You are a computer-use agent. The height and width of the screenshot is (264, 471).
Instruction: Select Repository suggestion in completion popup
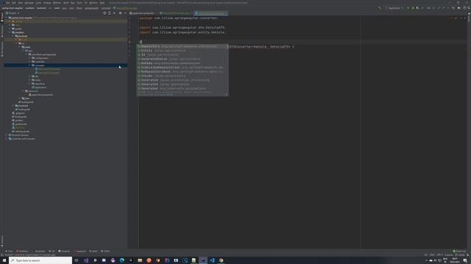click(183, 46)
